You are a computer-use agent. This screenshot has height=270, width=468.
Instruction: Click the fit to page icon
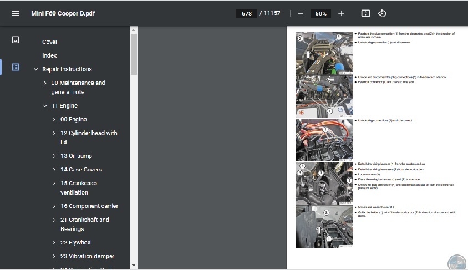pos(365,13)
